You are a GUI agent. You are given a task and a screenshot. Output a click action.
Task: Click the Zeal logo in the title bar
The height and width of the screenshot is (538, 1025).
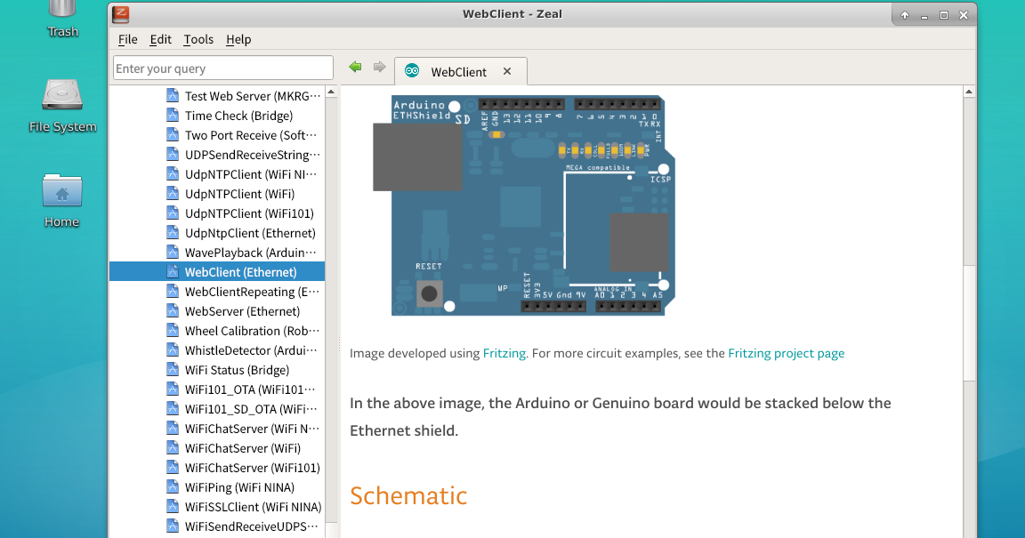119,14
